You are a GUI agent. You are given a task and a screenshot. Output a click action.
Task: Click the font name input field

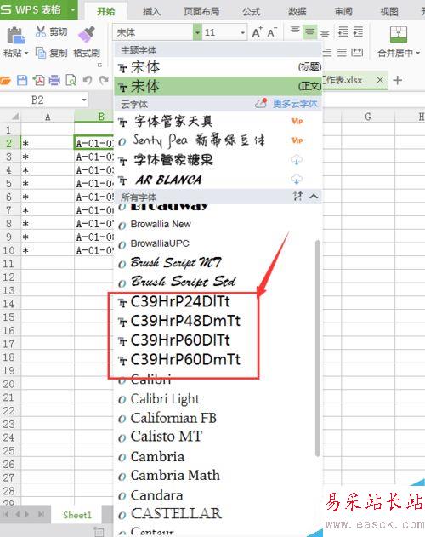coord(153,32)
